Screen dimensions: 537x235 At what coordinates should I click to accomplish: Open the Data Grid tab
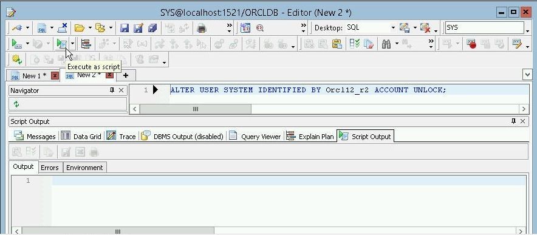pyautogui.click(x=81, y=136)
